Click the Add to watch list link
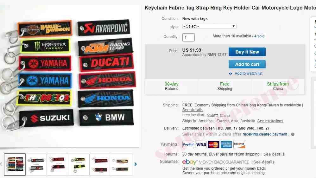The height and width of the screenshot is (178, 316). pos(249,73)
